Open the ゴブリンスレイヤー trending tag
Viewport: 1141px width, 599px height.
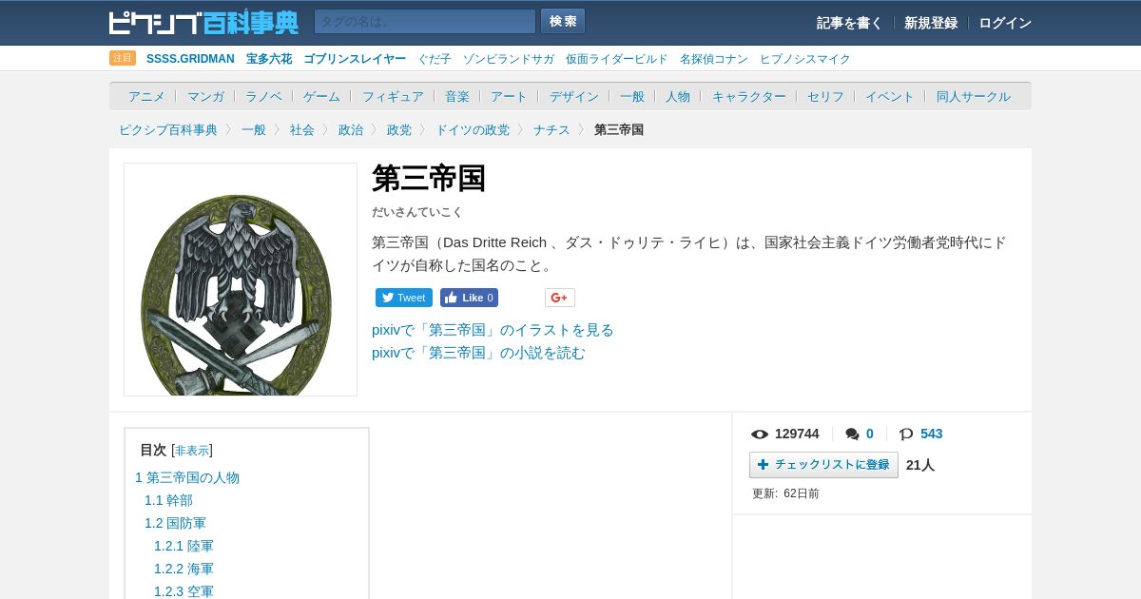pos(355,59)
